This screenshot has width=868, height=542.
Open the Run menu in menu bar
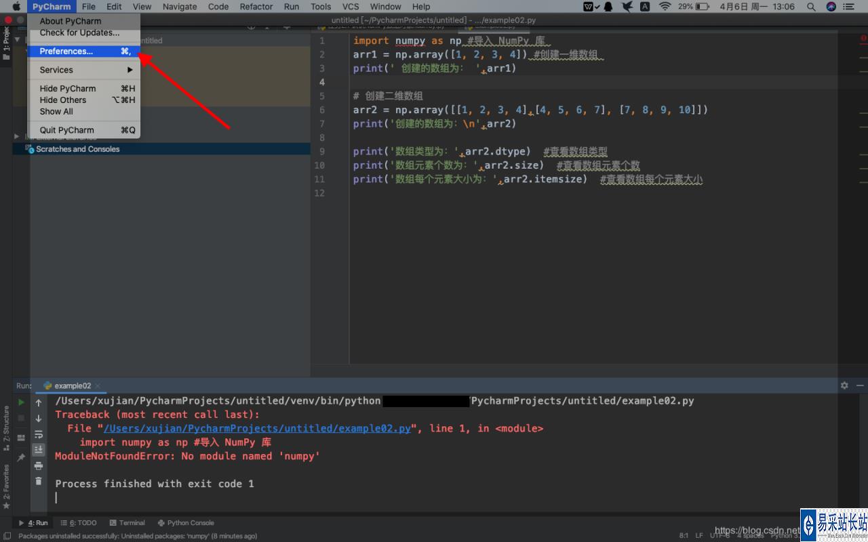click(292, 7)
